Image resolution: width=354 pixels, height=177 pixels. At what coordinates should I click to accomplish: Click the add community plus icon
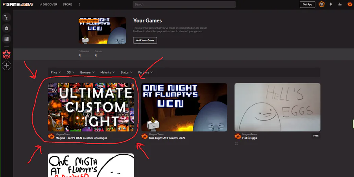point(7,65)
